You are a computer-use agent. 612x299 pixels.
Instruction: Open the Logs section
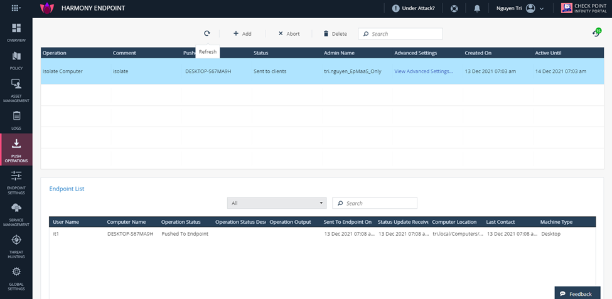click(16, 120)
